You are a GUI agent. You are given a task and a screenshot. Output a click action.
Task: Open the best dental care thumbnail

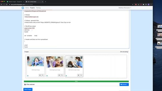click(x=74, y=62)
